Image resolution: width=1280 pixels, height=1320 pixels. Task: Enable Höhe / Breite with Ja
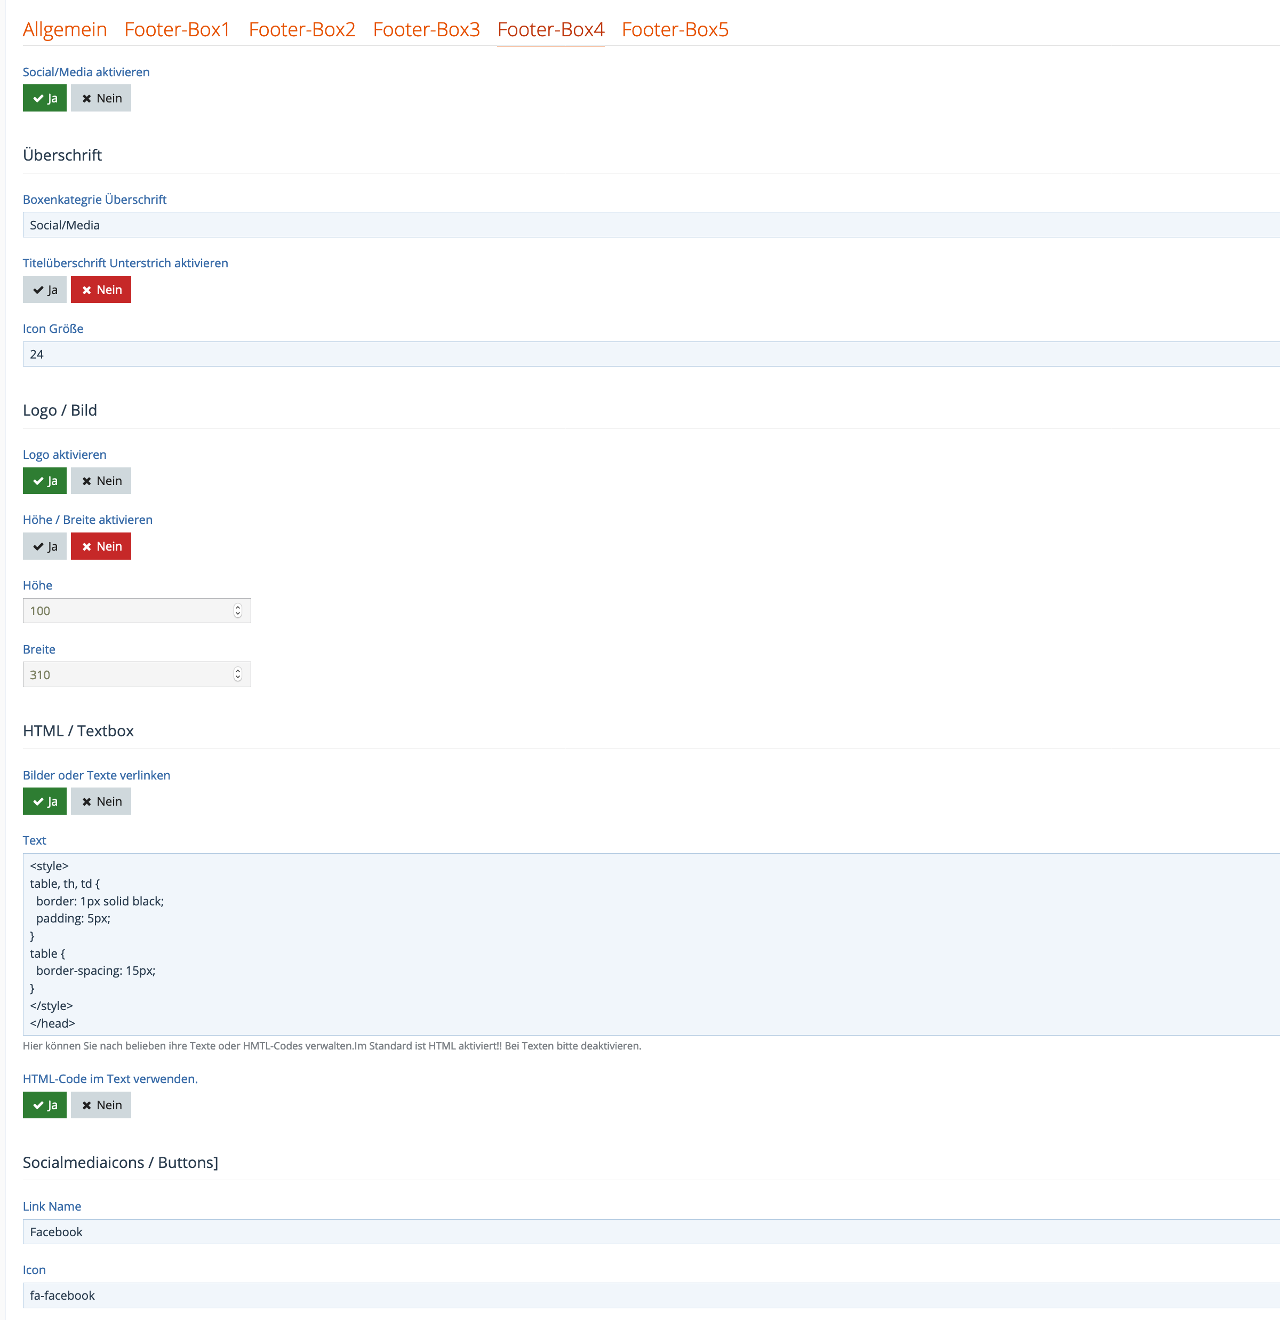(x=44, y=546)
